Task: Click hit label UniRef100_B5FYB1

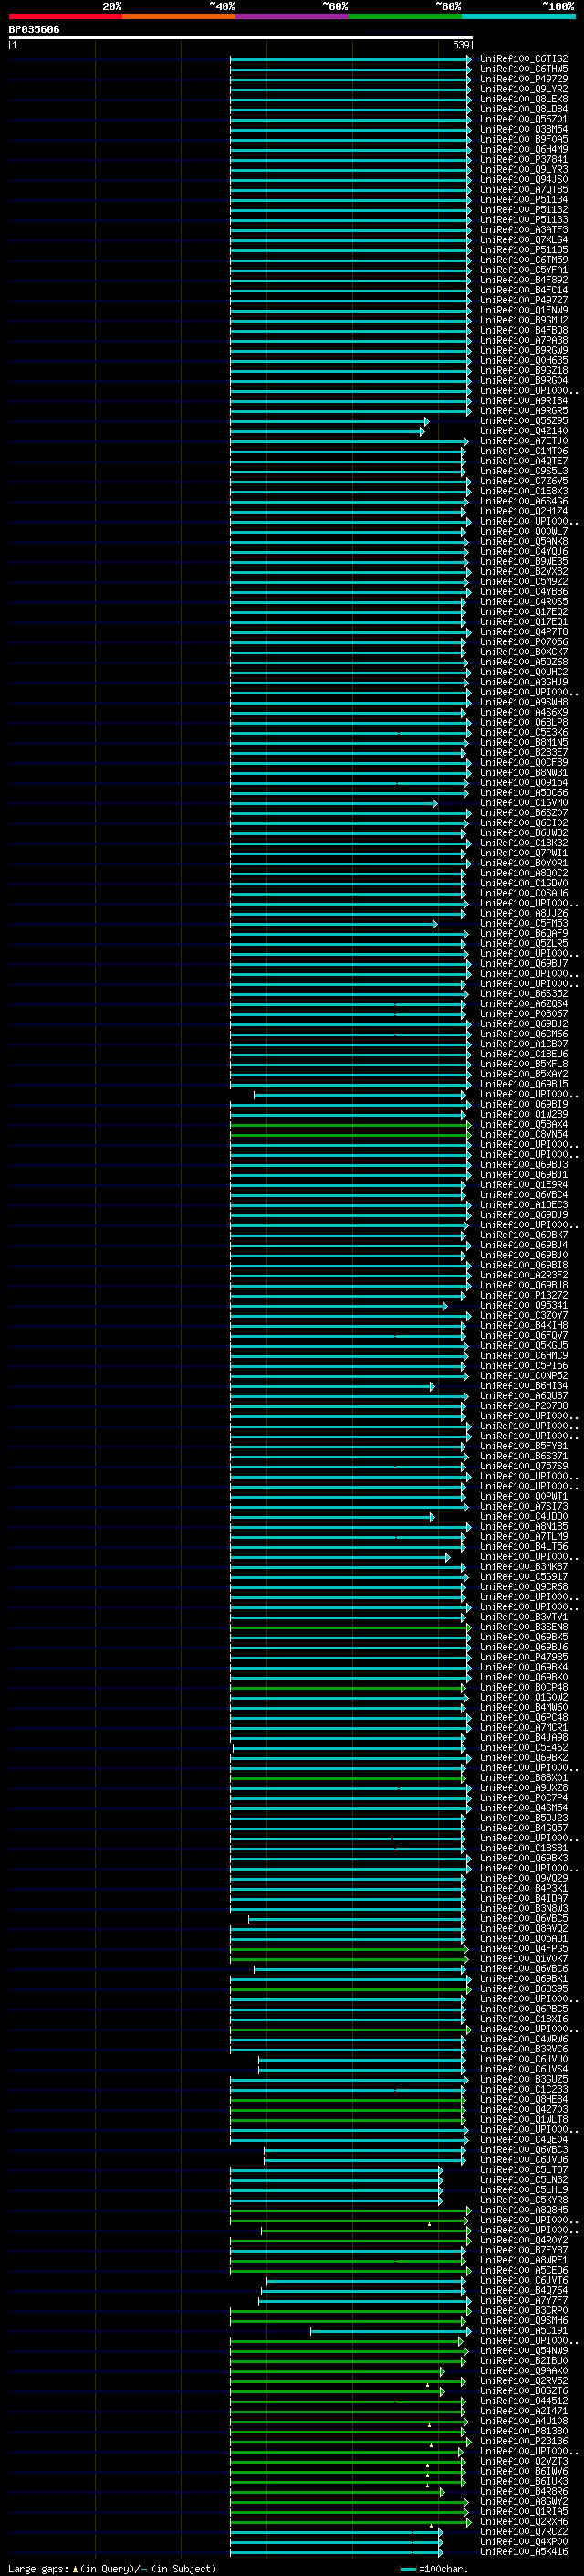Action: coord(524,1446)
